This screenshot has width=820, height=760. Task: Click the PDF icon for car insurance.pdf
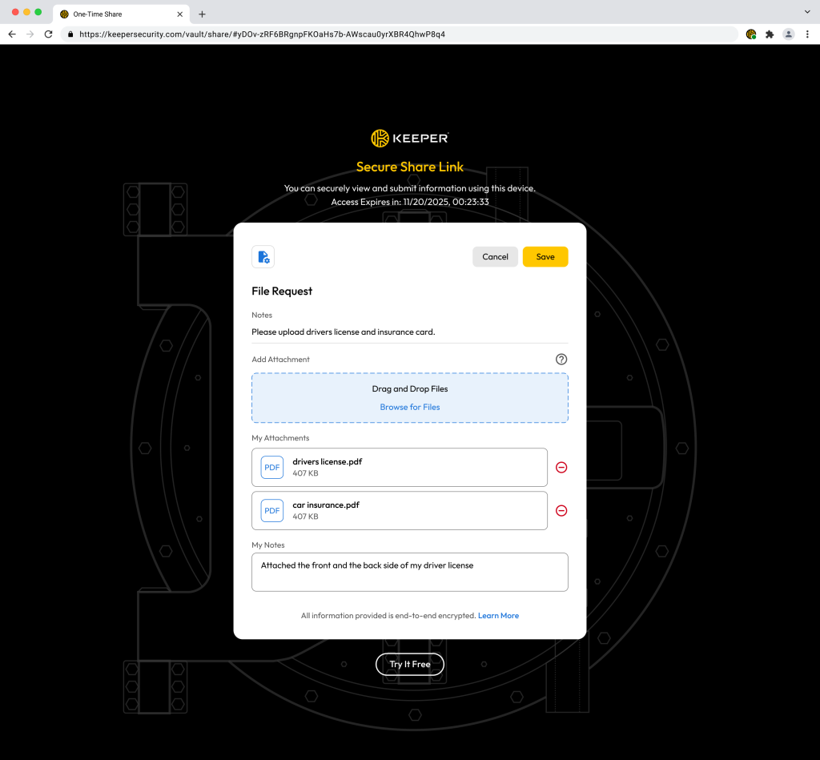pyautogui.click(x=271, y=510)
